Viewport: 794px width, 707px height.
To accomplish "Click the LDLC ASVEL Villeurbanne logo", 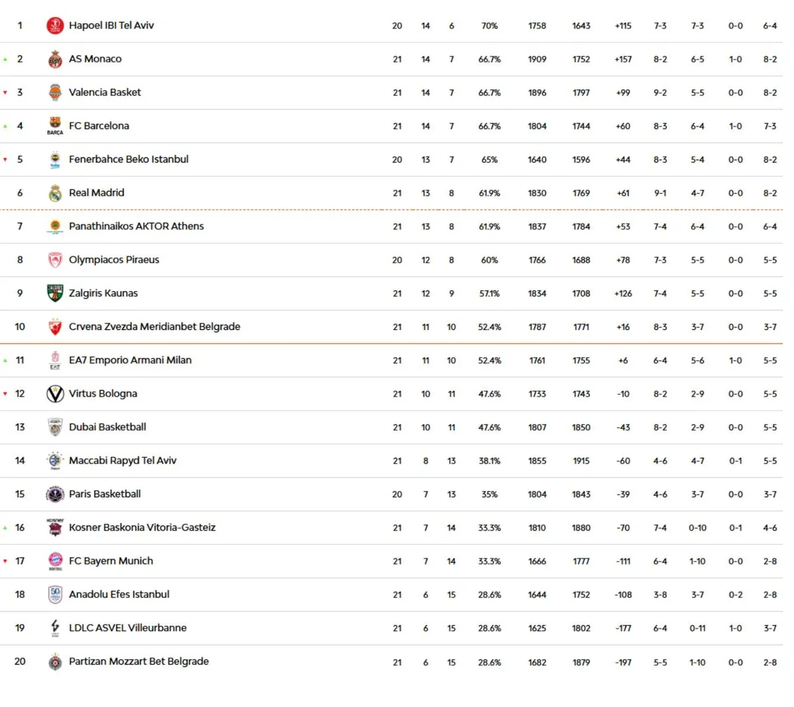I will [55, 628].
